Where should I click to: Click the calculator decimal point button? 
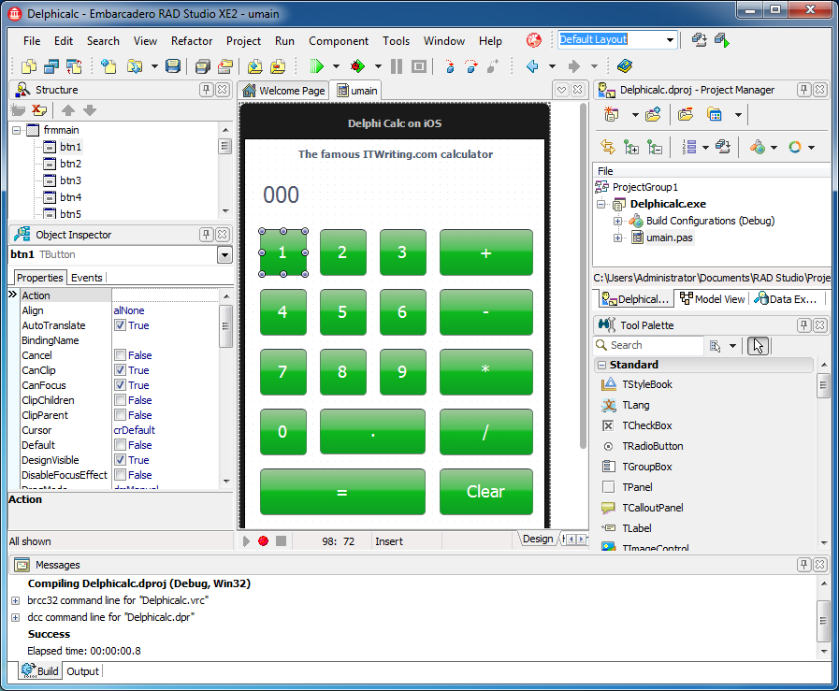372,432
